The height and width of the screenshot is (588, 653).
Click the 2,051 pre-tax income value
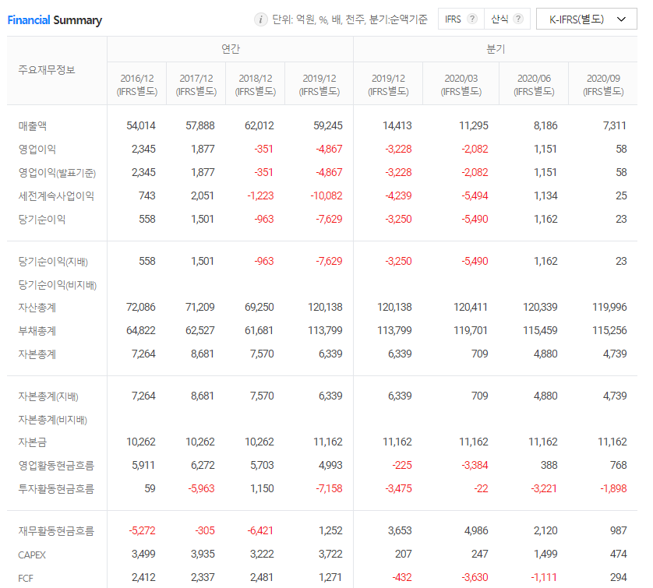pyautogui.click(x=203, y=195)
